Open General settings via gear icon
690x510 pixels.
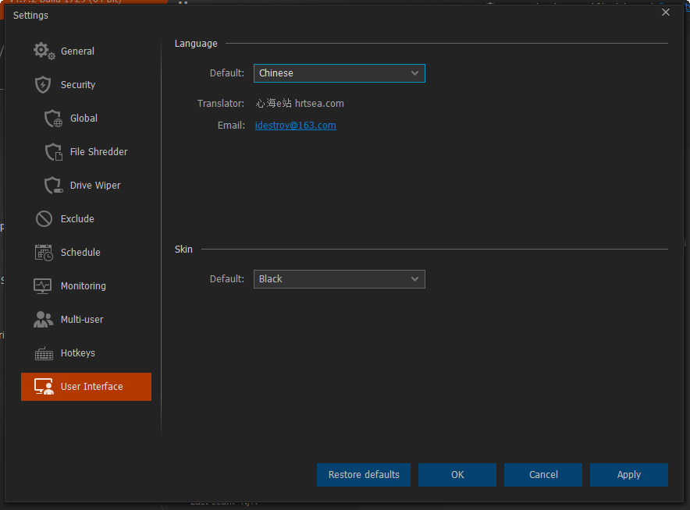[44, 51]
